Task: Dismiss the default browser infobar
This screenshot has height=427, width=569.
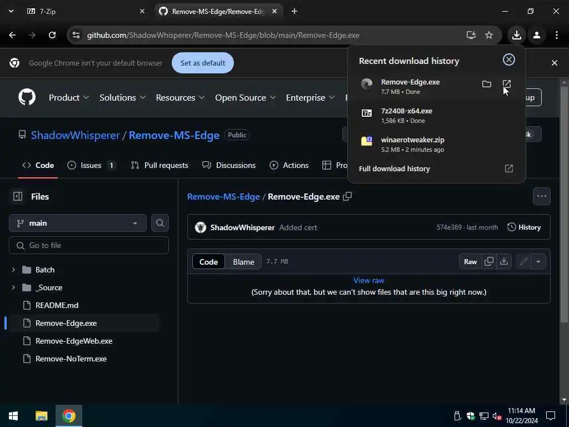Action: [x=554, y=63]
